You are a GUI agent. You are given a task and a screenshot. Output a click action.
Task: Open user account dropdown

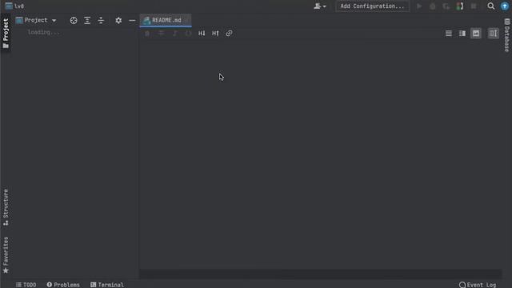point(320,6)
